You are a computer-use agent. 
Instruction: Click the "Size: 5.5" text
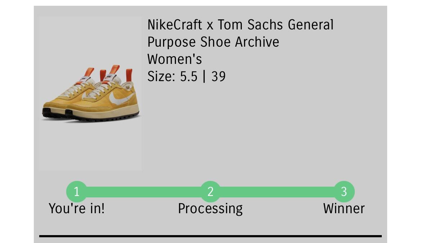[x=172, y=76]
